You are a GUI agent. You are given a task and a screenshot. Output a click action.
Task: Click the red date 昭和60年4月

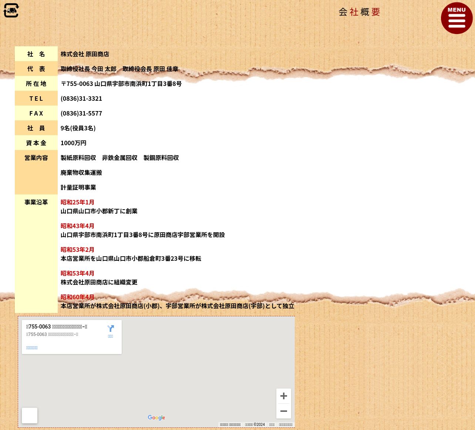(77, 297)
